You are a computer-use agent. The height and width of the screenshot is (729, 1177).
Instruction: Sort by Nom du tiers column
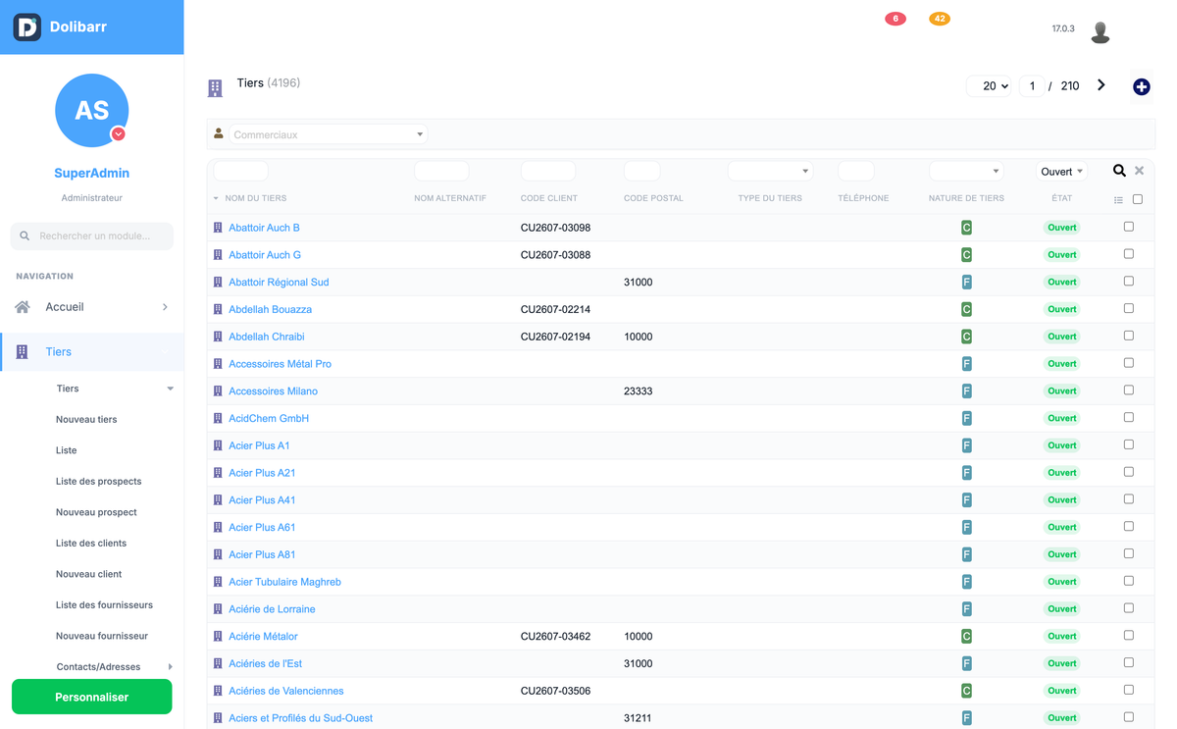[x=255, y=198]
